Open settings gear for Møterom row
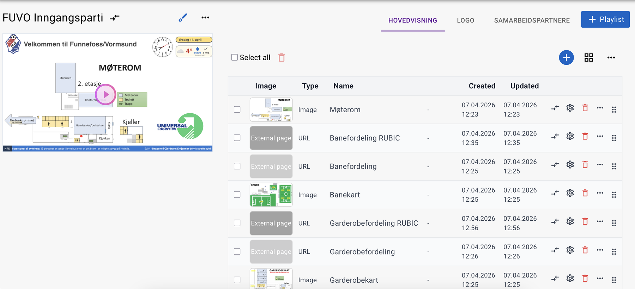635x289 pixels. [x=570, y=108]
